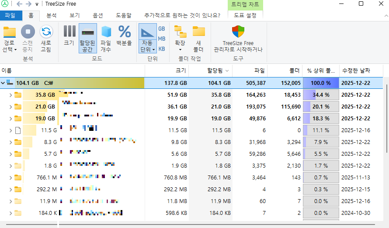Screen dimensions: 389x228
Task: Sort by the % 상위 폴더 column header
Action: click(x=321, y=70)
